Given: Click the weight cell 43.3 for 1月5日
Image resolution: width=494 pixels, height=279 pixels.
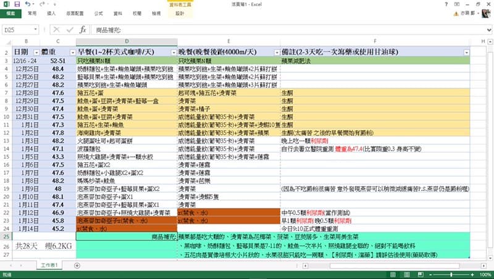Looking at the screenshot, I should click(58, 157).
